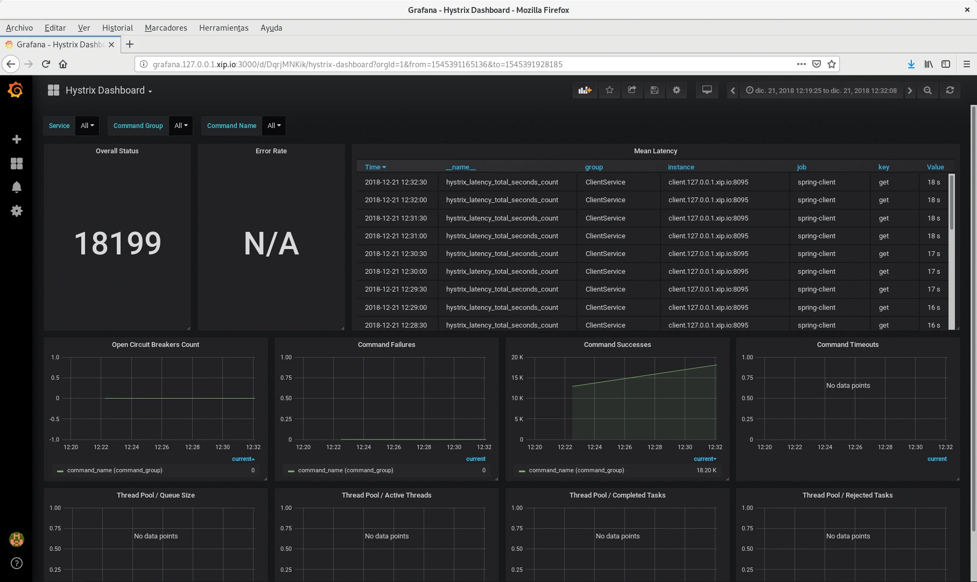Open the Command Name dropdown

tap(274, 126)
